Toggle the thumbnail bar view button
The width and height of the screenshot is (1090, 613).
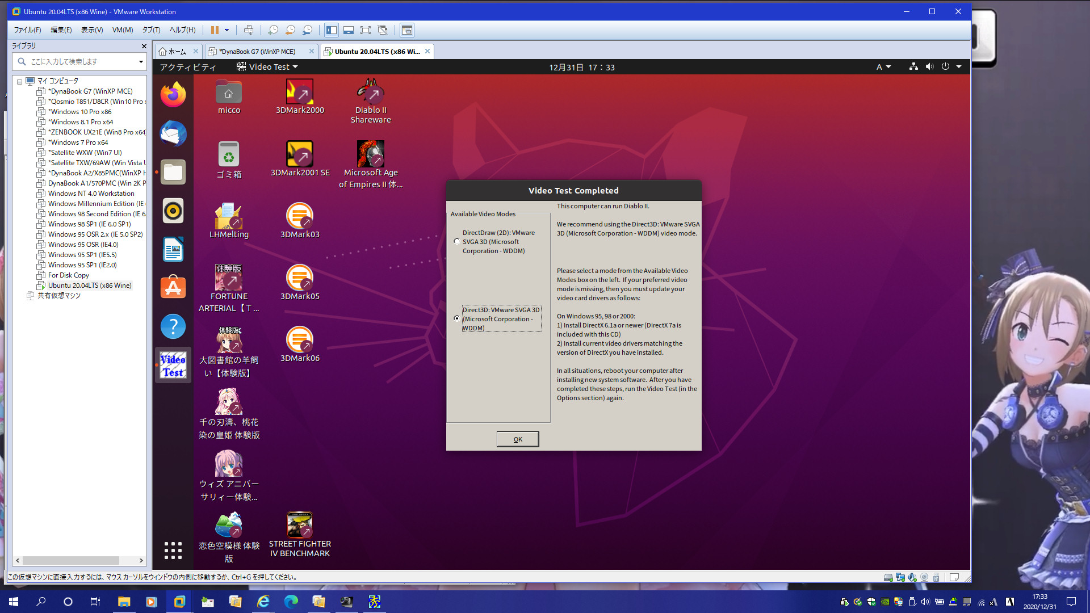[x=349, y=30]
